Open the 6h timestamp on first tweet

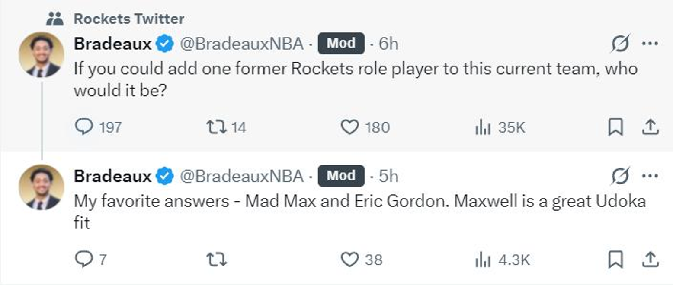point(388,44)
